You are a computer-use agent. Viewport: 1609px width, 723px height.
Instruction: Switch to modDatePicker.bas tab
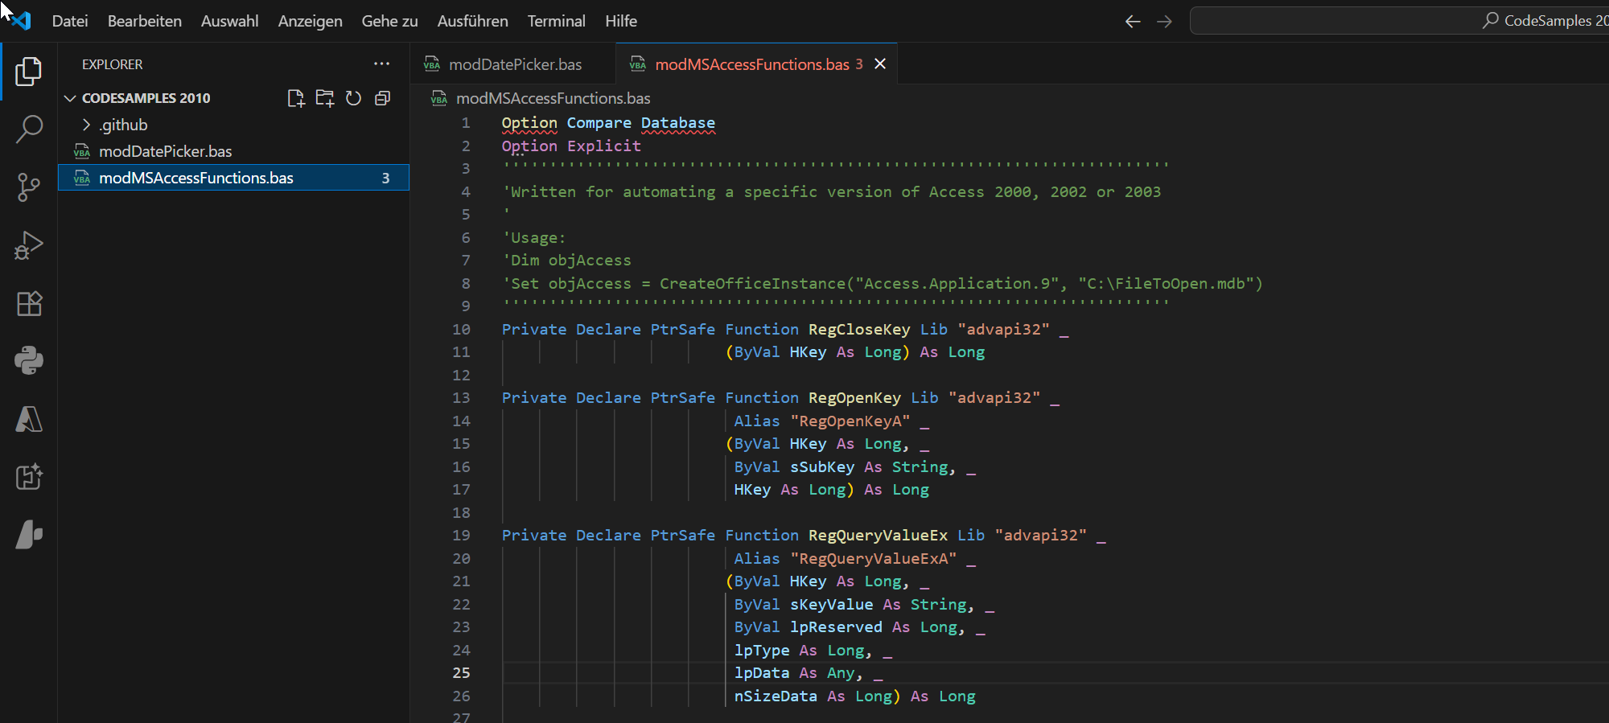click(514, 64)
